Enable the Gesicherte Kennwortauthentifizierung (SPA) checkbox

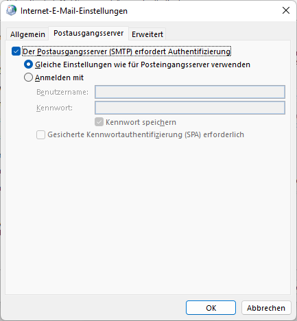pyautogui.click(x=40, y=134)
